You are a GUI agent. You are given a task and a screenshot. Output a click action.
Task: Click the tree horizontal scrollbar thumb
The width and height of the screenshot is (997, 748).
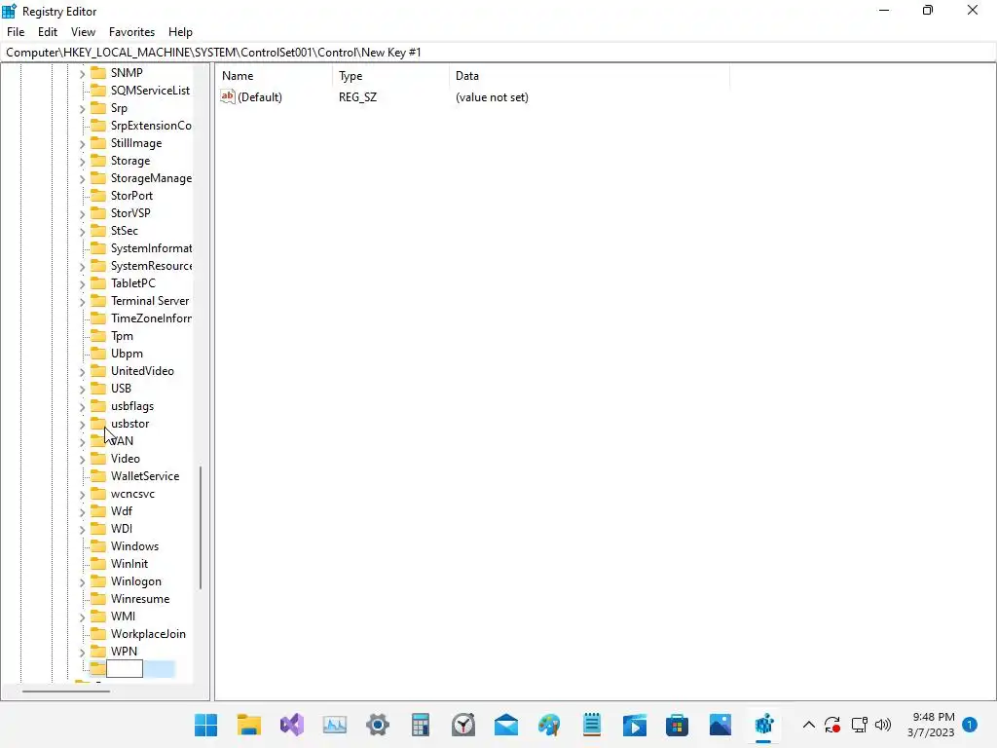(66, 691)
